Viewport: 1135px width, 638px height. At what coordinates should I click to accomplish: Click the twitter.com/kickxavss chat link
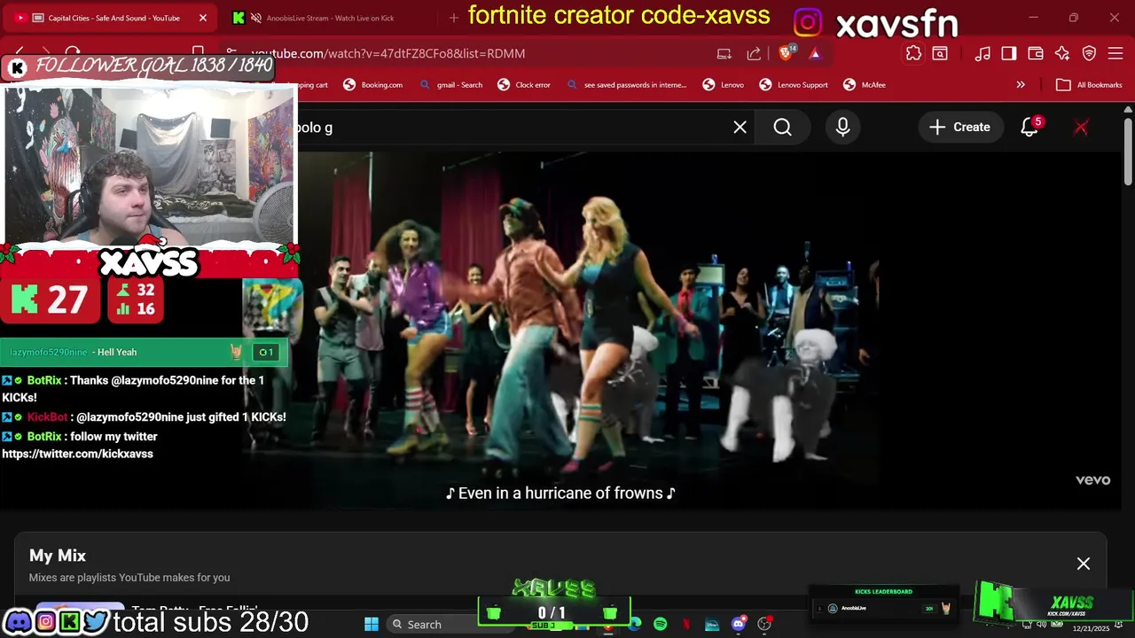point(77,454)
